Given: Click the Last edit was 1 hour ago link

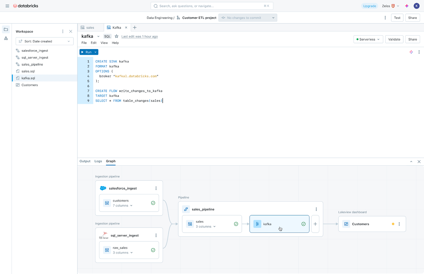Looking at the screenshot, I should click(139, 37).
